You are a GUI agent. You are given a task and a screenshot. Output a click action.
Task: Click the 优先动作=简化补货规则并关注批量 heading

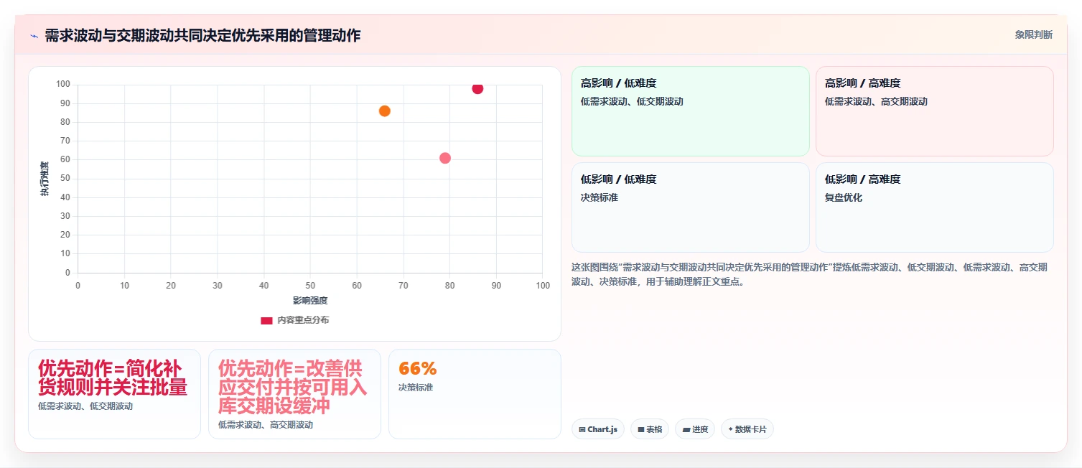113,378
